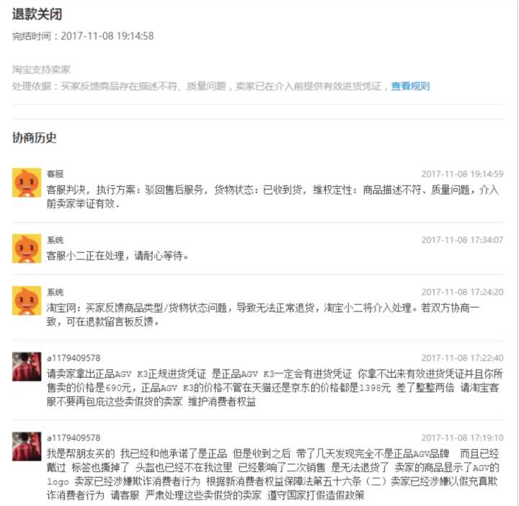Click the 客服判决 ruling message text

(272, 197)
